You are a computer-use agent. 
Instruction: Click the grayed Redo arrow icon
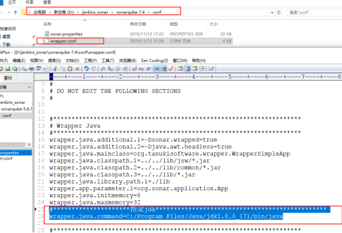pyautogui.click(x=94, y=69)
